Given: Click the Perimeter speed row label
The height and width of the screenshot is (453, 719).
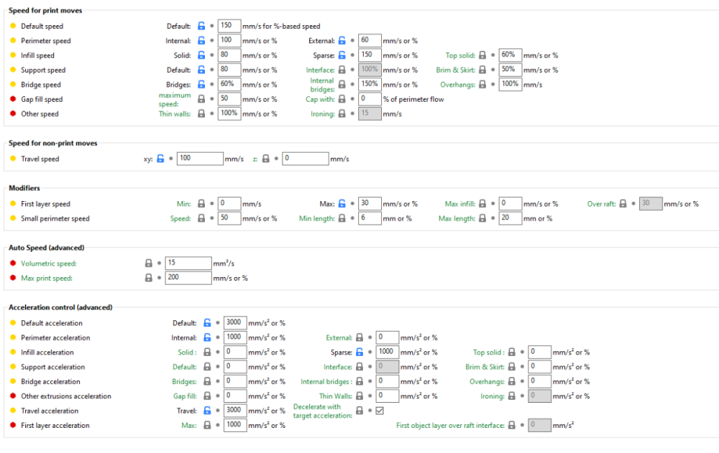Looking at the screenshot, I should point(46,41).
